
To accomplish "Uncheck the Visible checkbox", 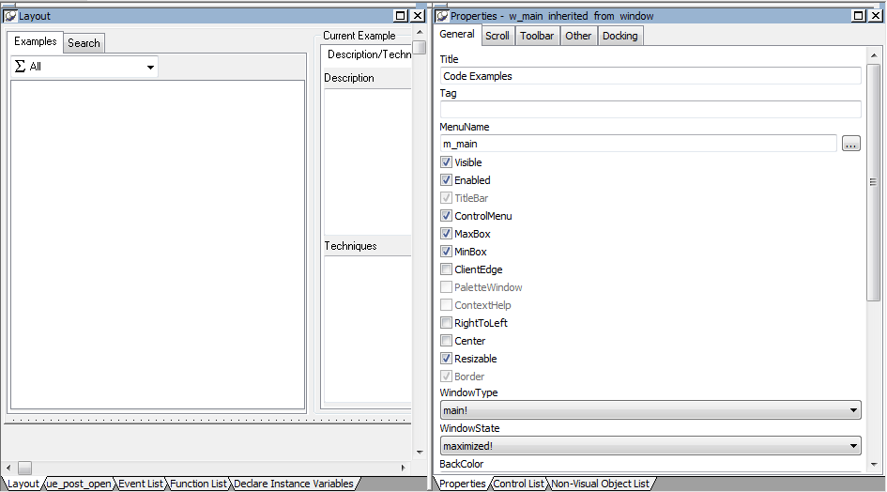I will [x=447, y=162].
